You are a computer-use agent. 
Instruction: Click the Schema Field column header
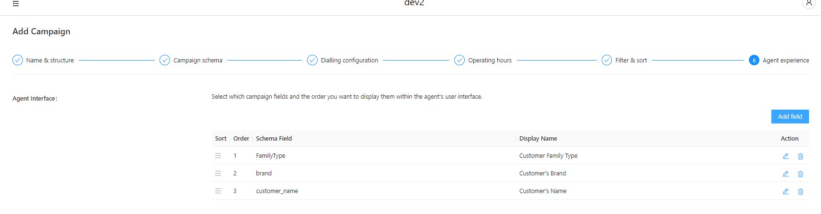coord(274,139)
